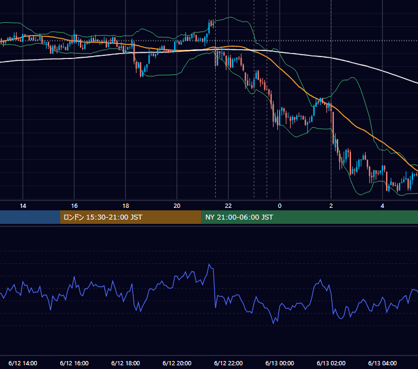Click hour label 16 on chart axis
This screenshot has height=369, width=418.
tap(74, 206)
